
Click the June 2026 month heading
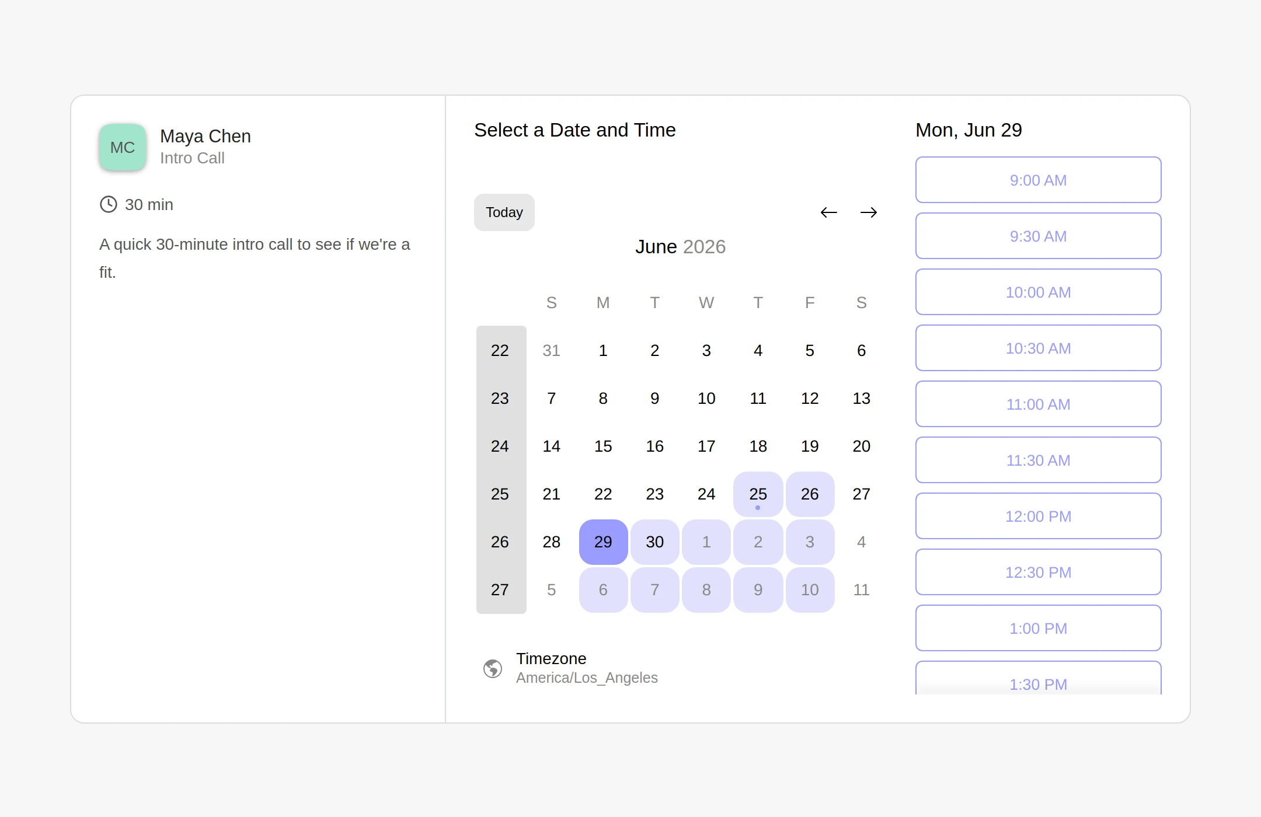(680, 247)
